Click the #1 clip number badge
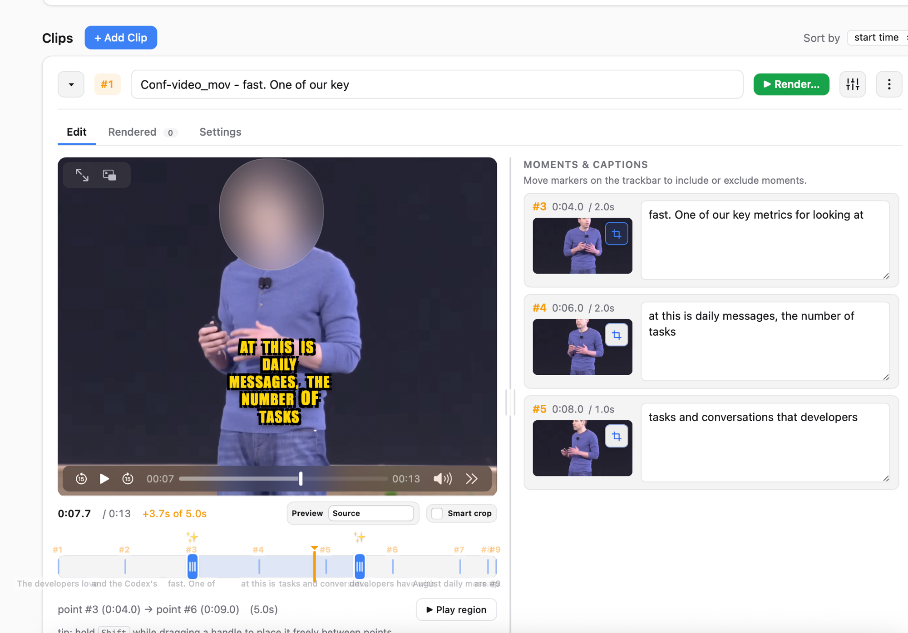The height and width of the screenshot is (633, 908). coord(107,84)
